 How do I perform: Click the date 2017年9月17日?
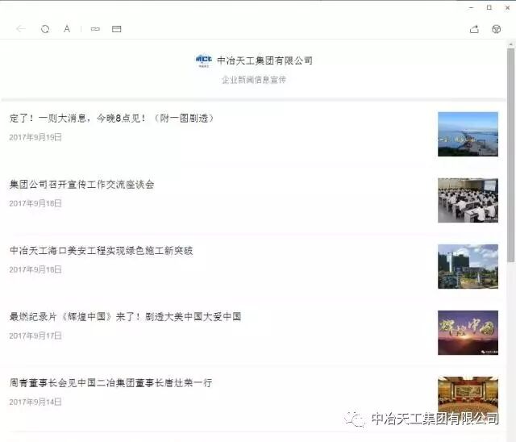click(35, 336)
